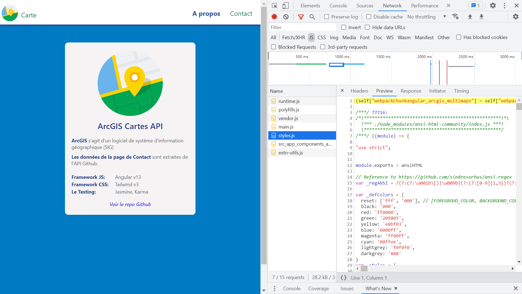Expand more DevTools tabs chevron

449,5
